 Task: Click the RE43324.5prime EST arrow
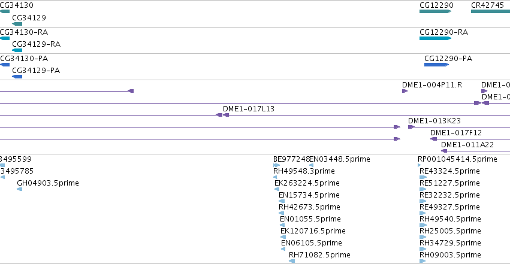point(423,177)
